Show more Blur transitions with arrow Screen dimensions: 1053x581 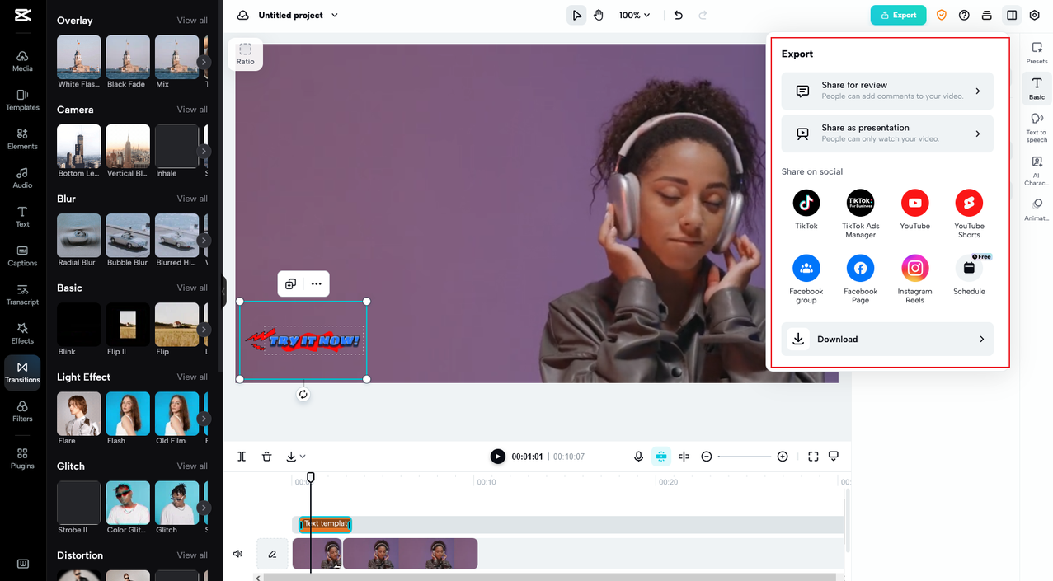(x=204, y=240)
